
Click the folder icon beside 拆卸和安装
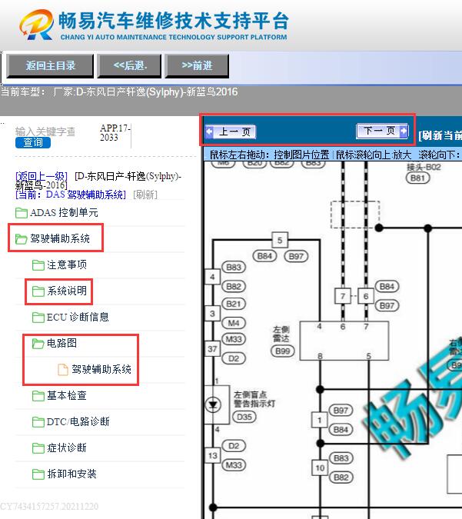point(38,474)
